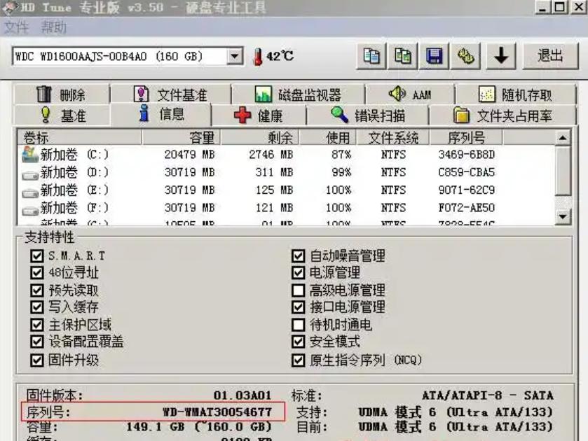Toggle the 48位寻址 checkbox

36,273
